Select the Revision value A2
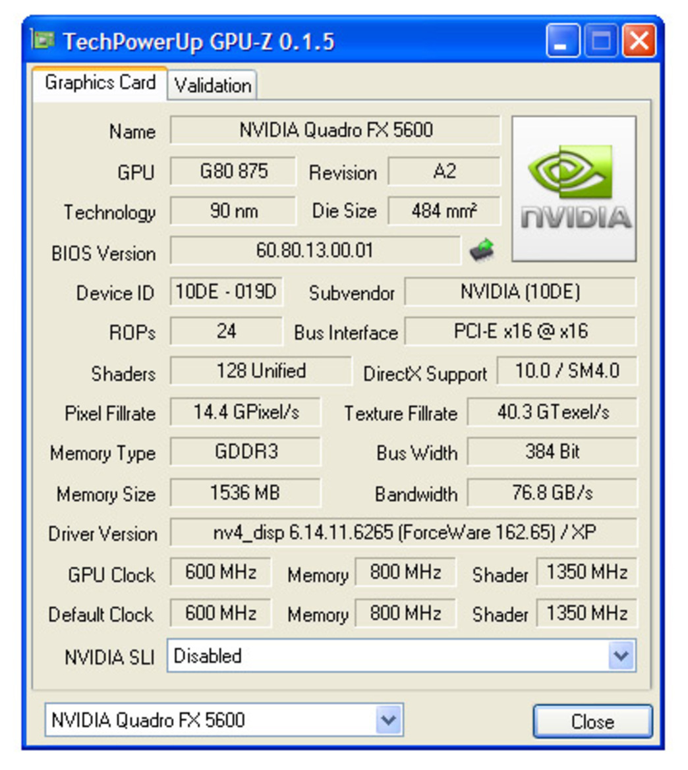Screen dimensions: 688x770 [x=444, y=171]
